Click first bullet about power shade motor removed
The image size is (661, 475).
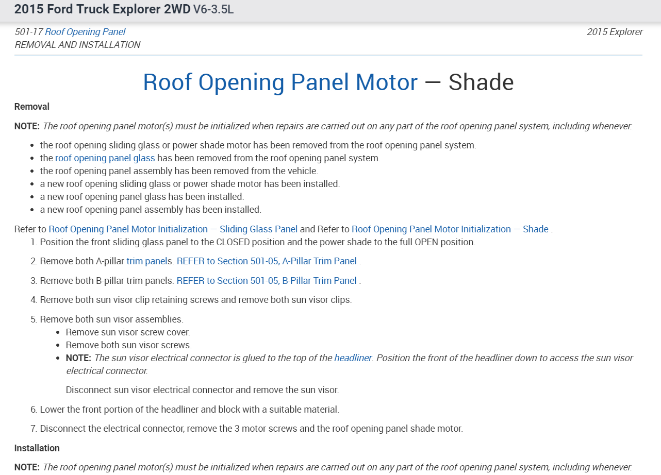[x=258, y=145]
